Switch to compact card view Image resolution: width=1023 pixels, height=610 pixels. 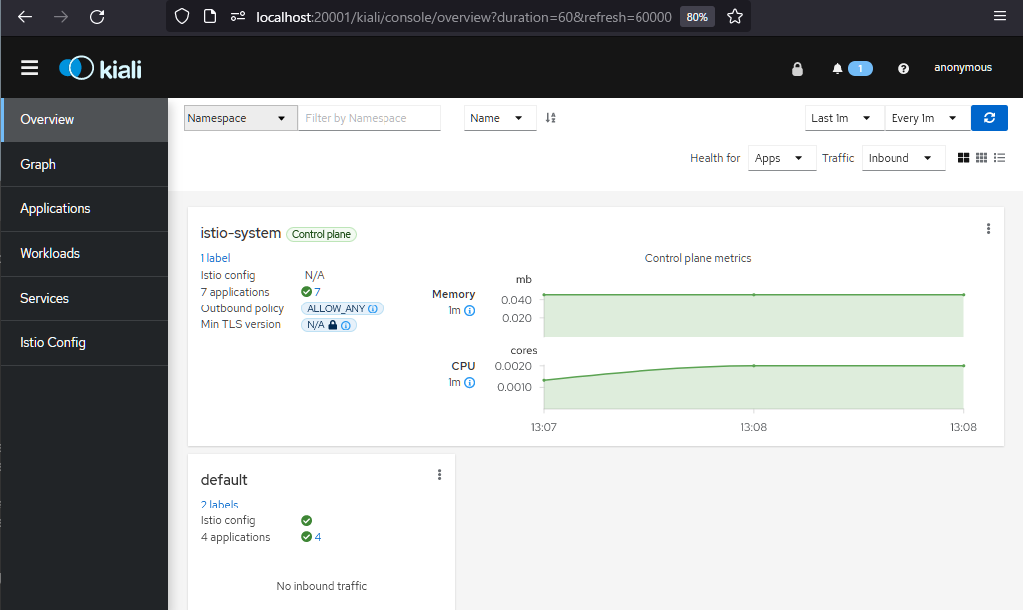[981, 158]
